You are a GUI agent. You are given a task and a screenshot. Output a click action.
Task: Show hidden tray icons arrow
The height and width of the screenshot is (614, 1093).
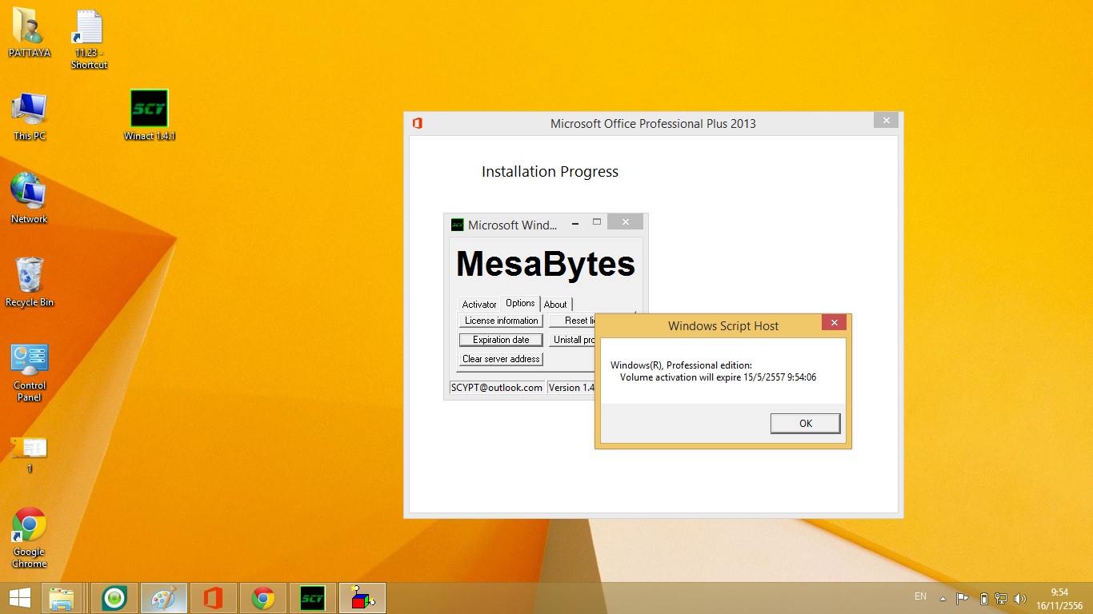943,598
